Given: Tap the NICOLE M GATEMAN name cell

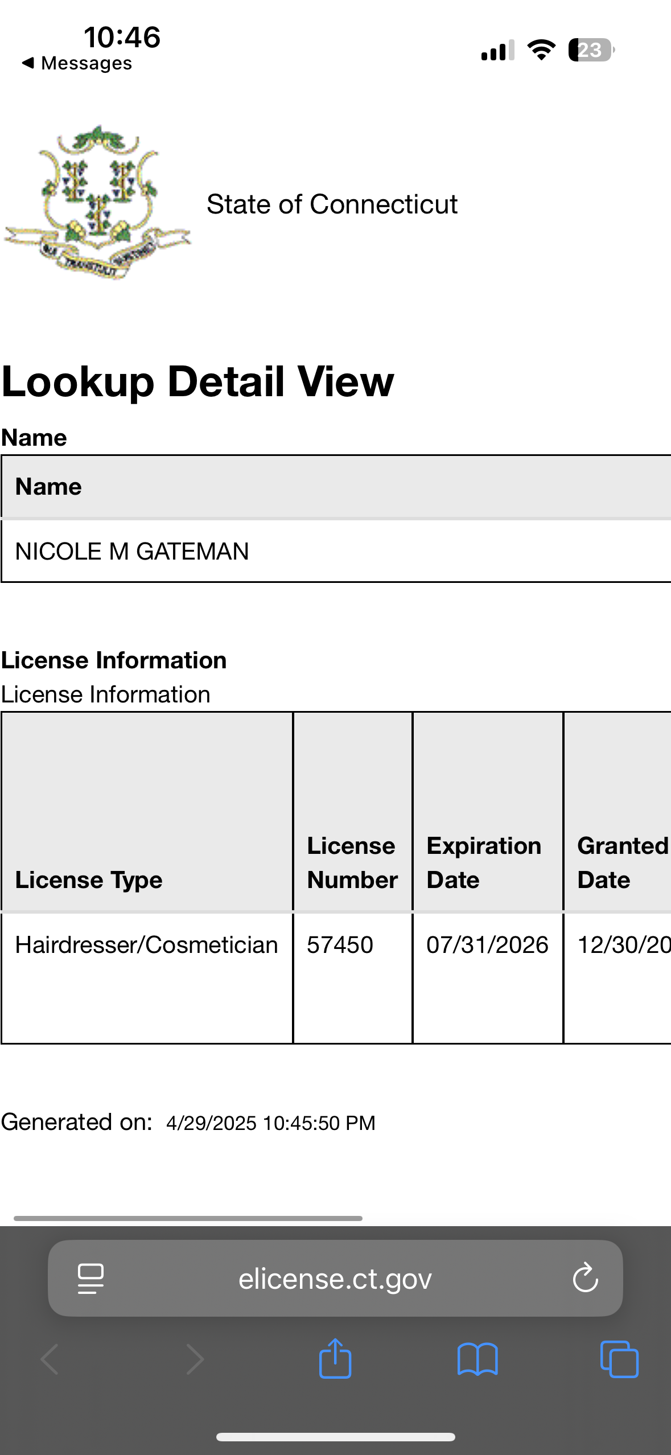Looking at the screenshot, I should pos(132,551).
